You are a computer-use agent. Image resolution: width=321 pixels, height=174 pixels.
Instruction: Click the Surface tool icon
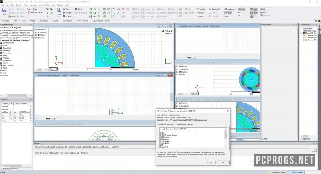point(201,9)
